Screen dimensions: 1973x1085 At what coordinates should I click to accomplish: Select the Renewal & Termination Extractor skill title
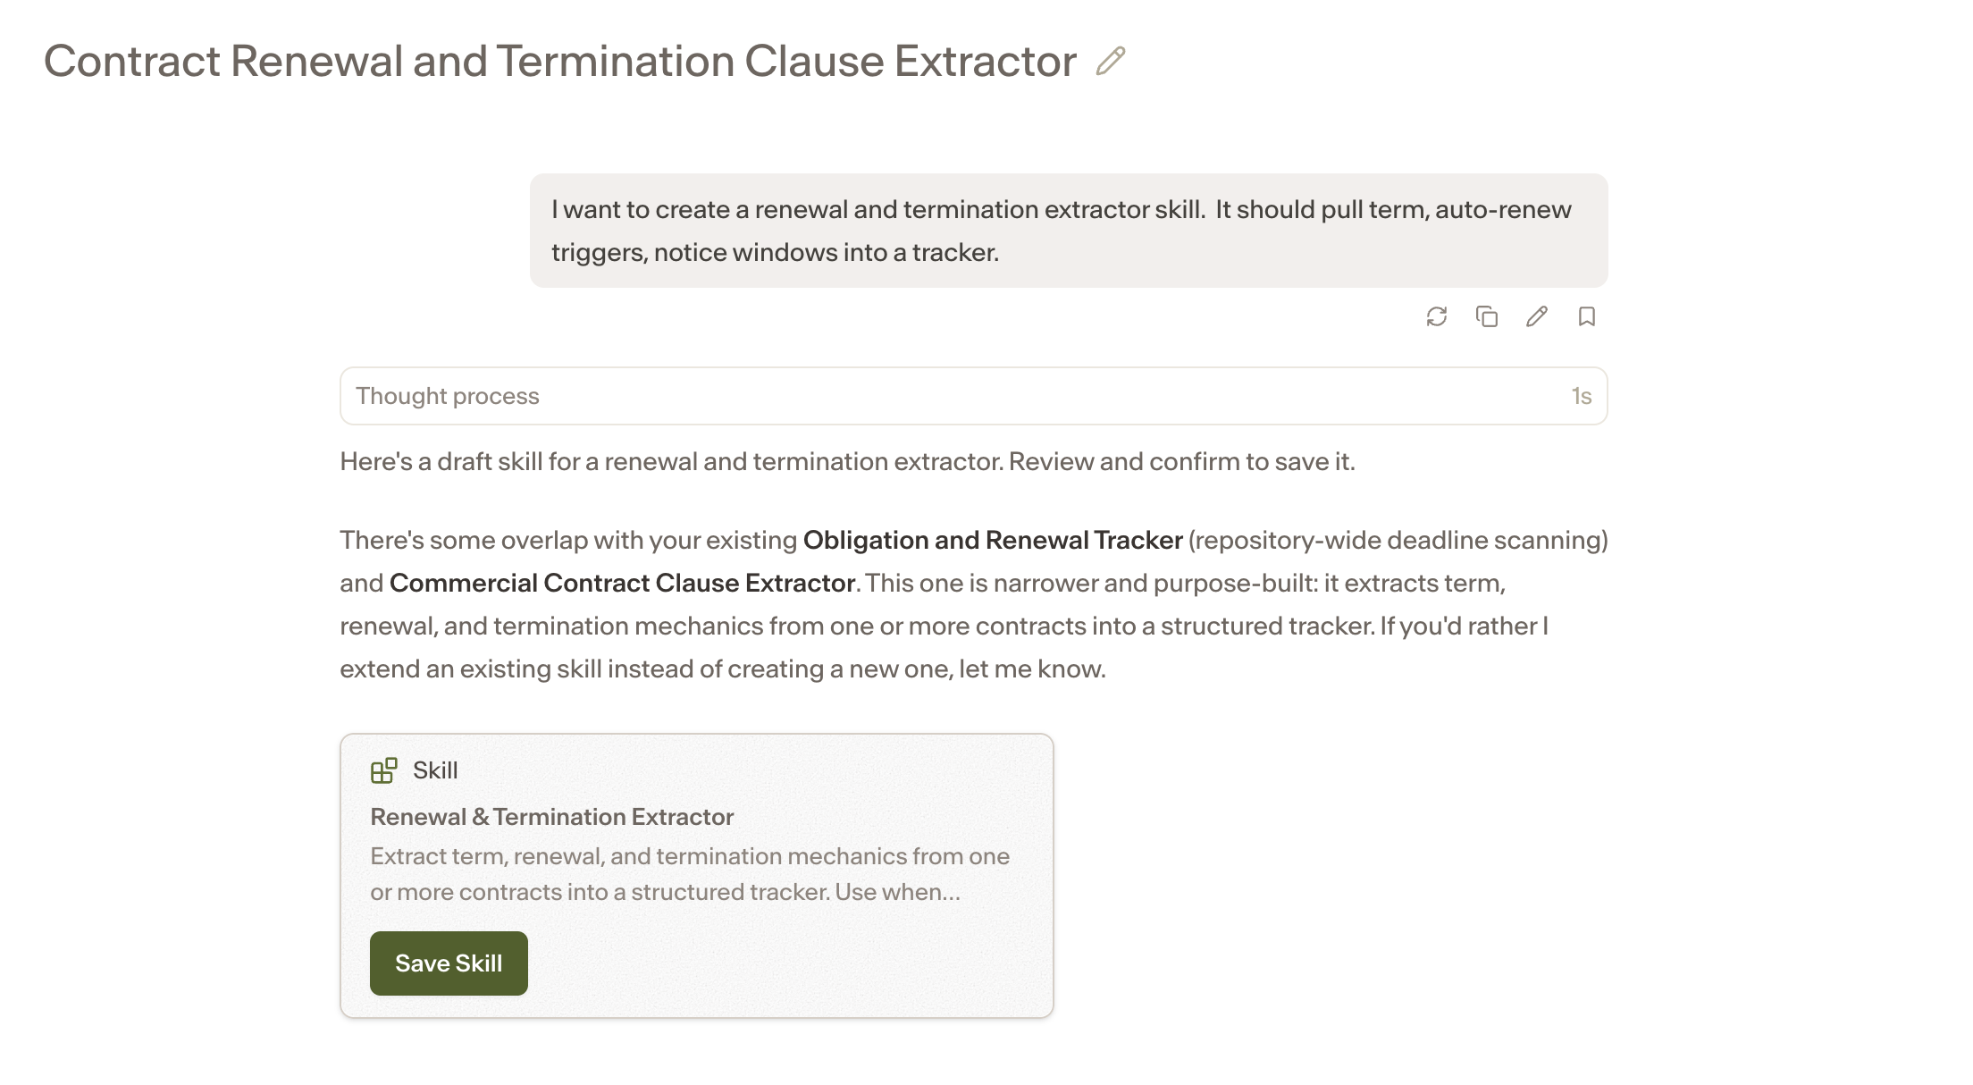pos(552,817)
